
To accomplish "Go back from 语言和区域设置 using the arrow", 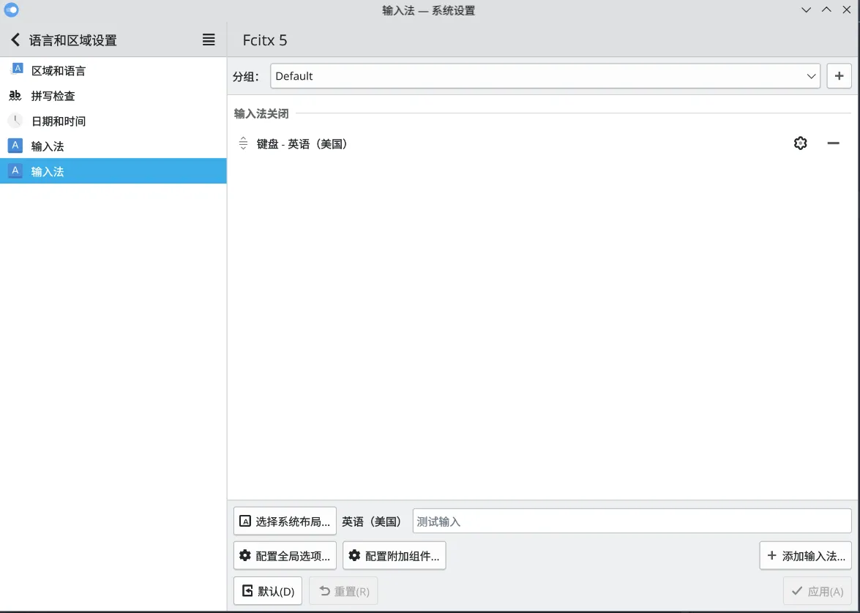I will coord(15,40).
